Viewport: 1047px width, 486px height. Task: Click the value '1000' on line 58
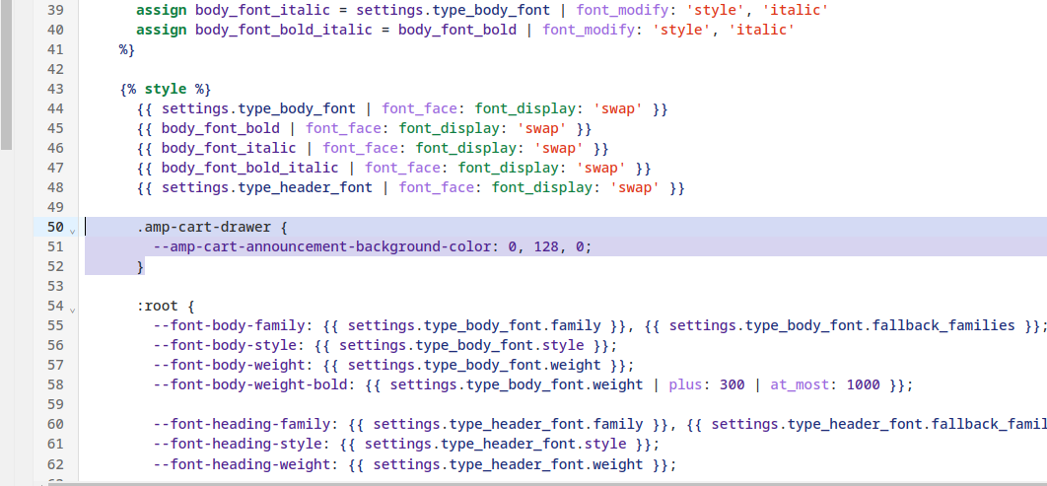(x=863, y=384)
